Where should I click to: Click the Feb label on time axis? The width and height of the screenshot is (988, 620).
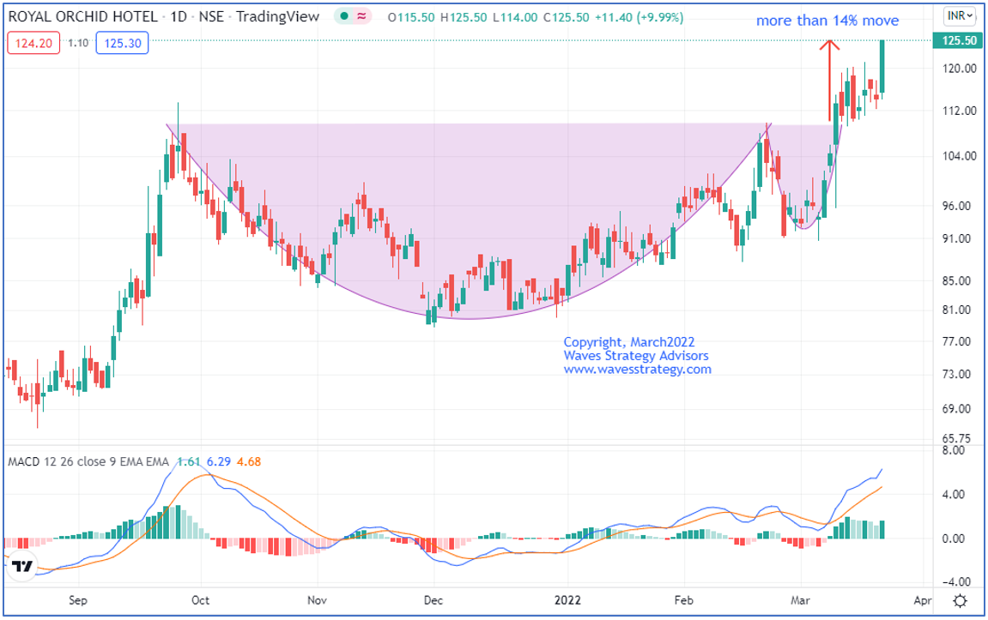click(683, 600)
